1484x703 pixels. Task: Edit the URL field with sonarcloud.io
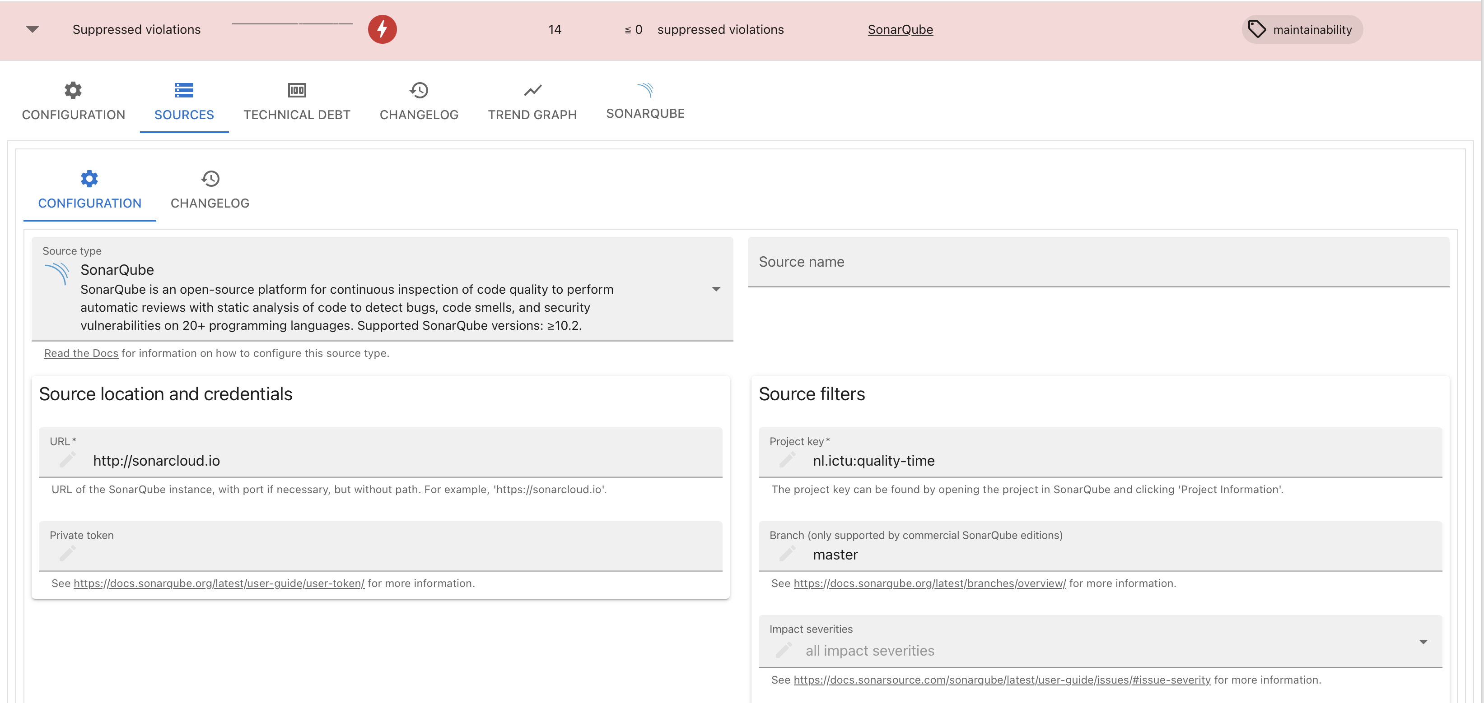click(380, 452)
